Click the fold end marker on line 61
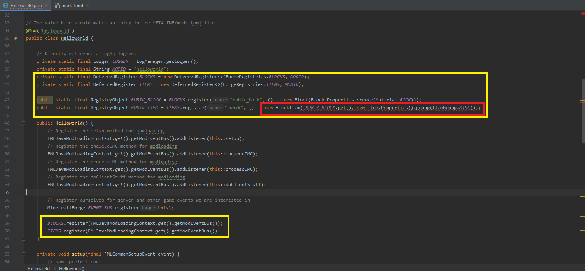The image size is (585, 271). pos(24,239)
